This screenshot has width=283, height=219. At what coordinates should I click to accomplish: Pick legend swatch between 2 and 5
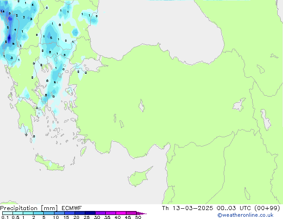(38, 213)
